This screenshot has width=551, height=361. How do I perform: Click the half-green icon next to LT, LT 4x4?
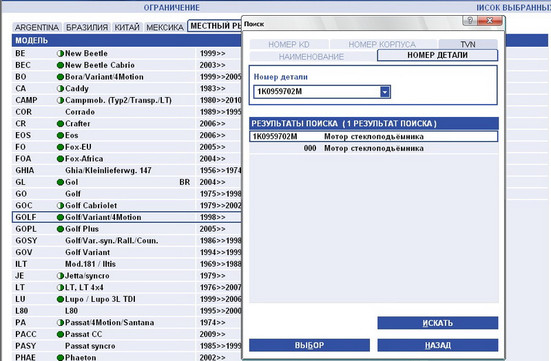click(60, 287)
